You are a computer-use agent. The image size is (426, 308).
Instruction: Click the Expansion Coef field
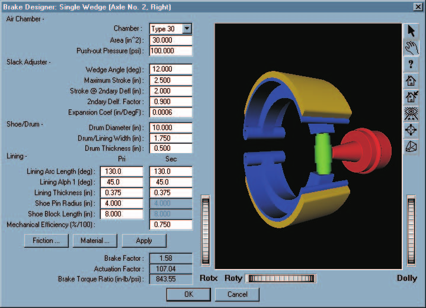[171, 112]
